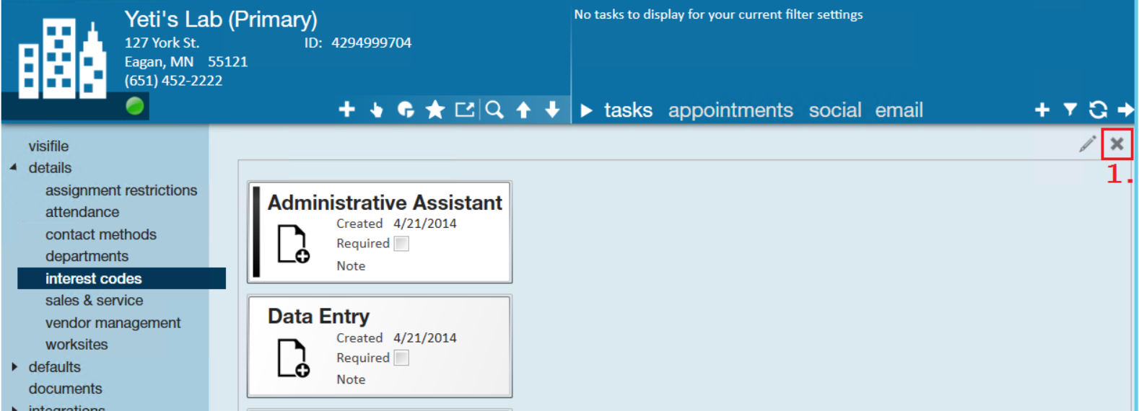Click the refresh icon in tasks panel
The height and width of the screenshot is (411, 1139).
point(1098,110)
